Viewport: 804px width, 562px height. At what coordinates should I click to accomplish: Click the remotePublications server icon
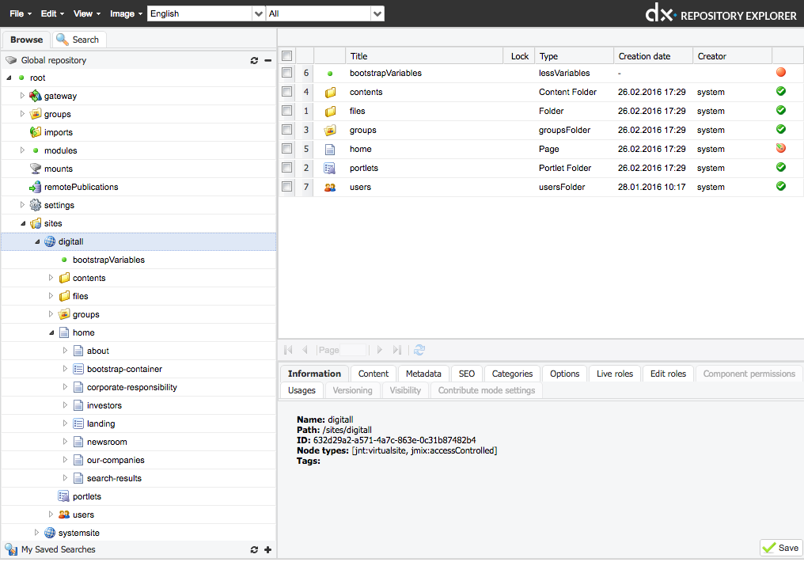click(x=36, y=187)
